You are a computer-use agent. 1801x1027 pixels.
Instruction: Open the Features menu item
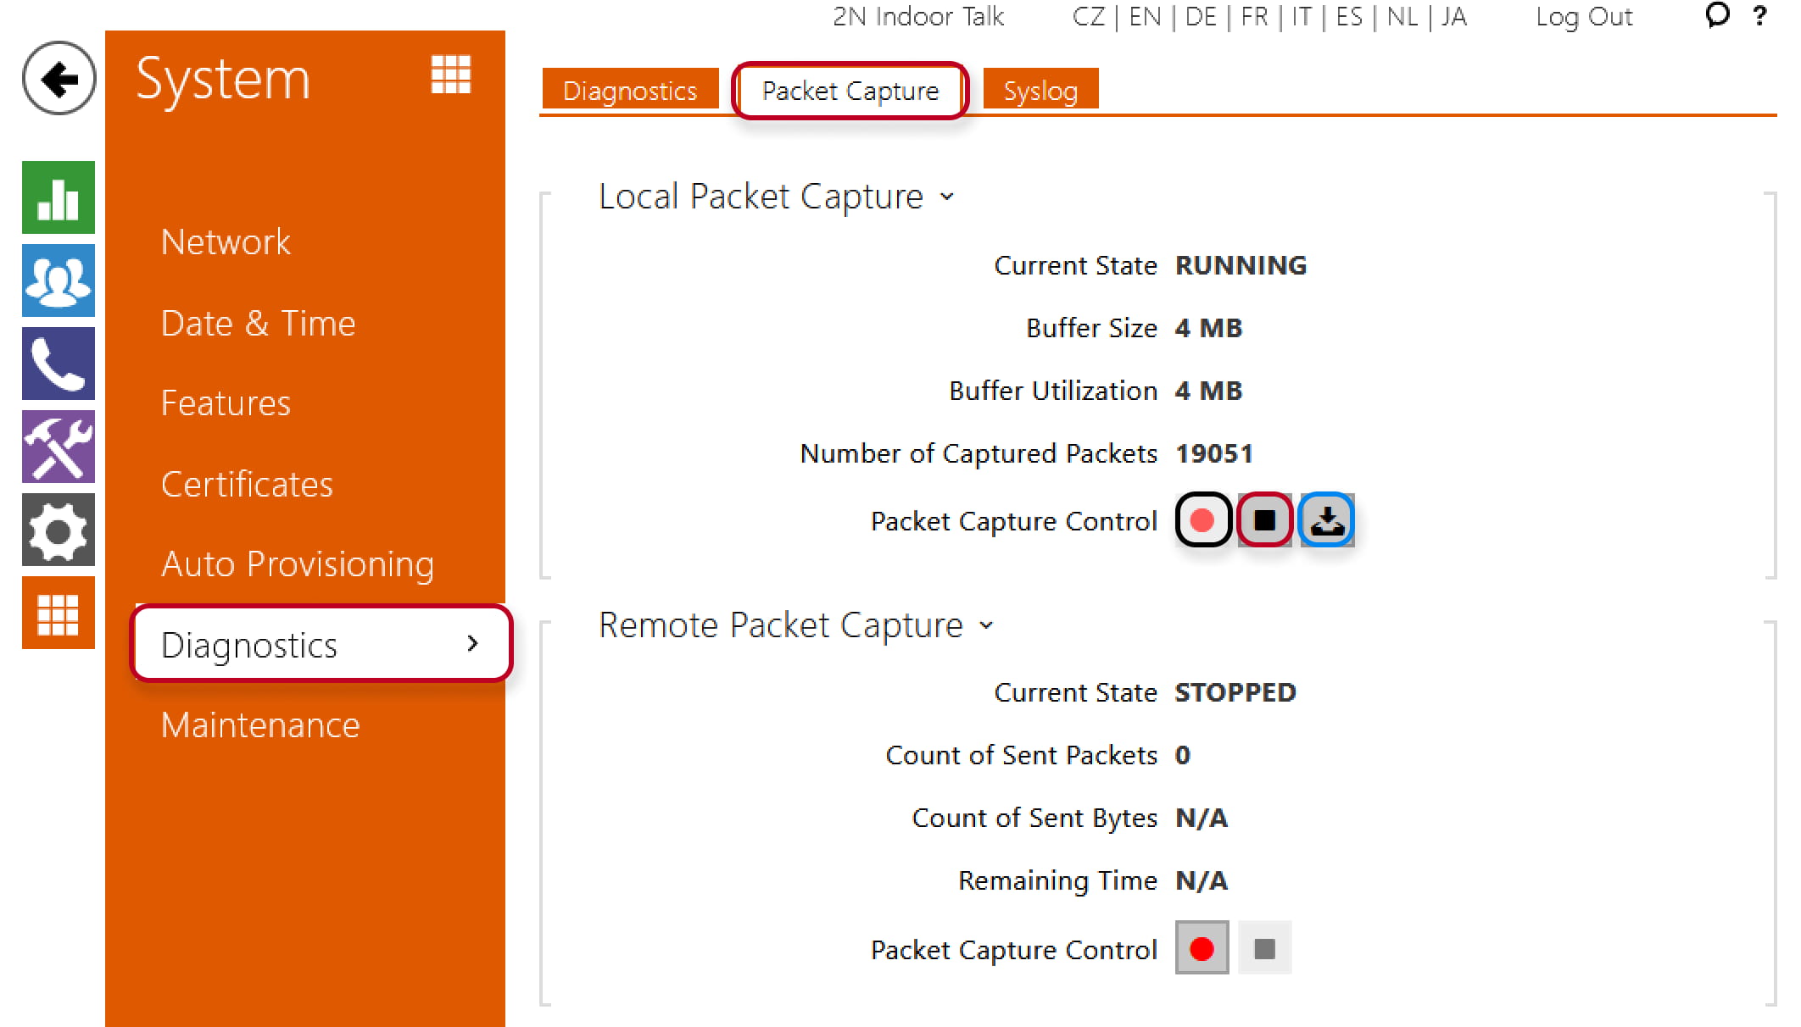226,403
